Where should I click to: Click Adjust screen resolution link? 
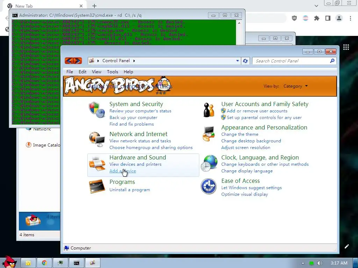point(246,148)
